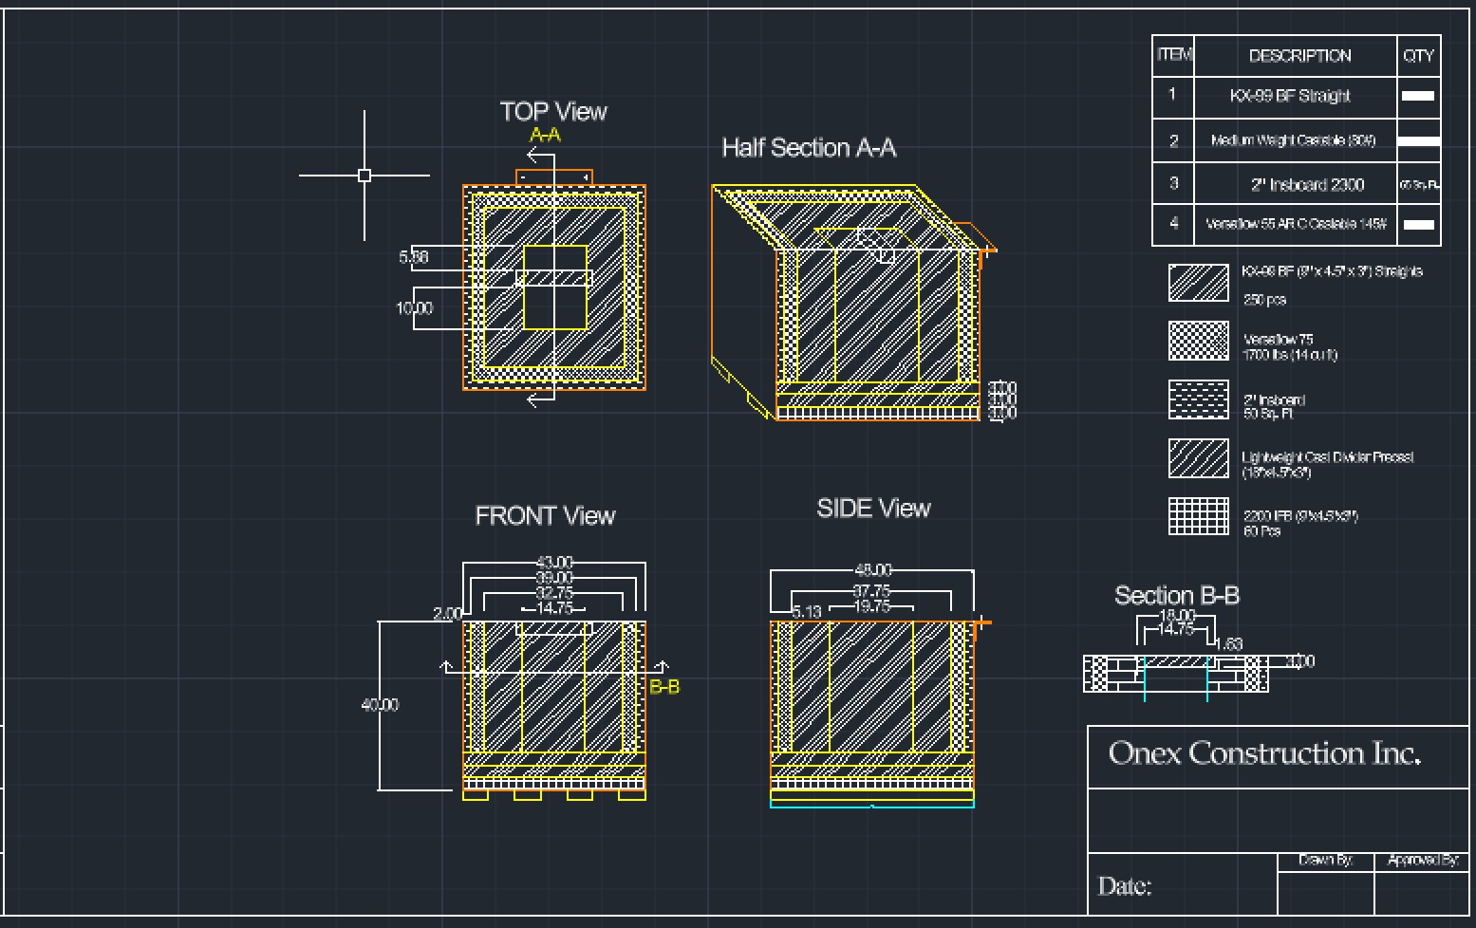Click the KX-99 BF Straight table cell
1476x928 pixels.
[1289, 96]
